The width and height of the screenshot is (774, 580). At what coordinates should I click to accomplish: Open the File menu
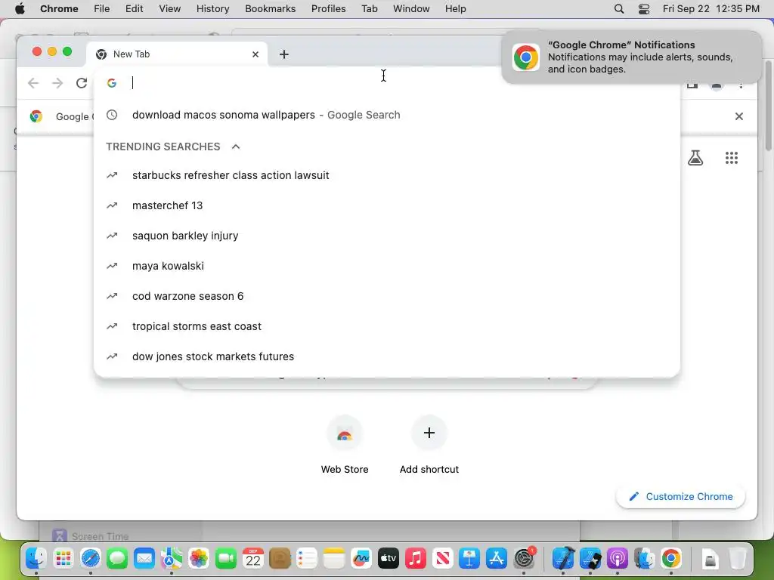tap(102, 9)
